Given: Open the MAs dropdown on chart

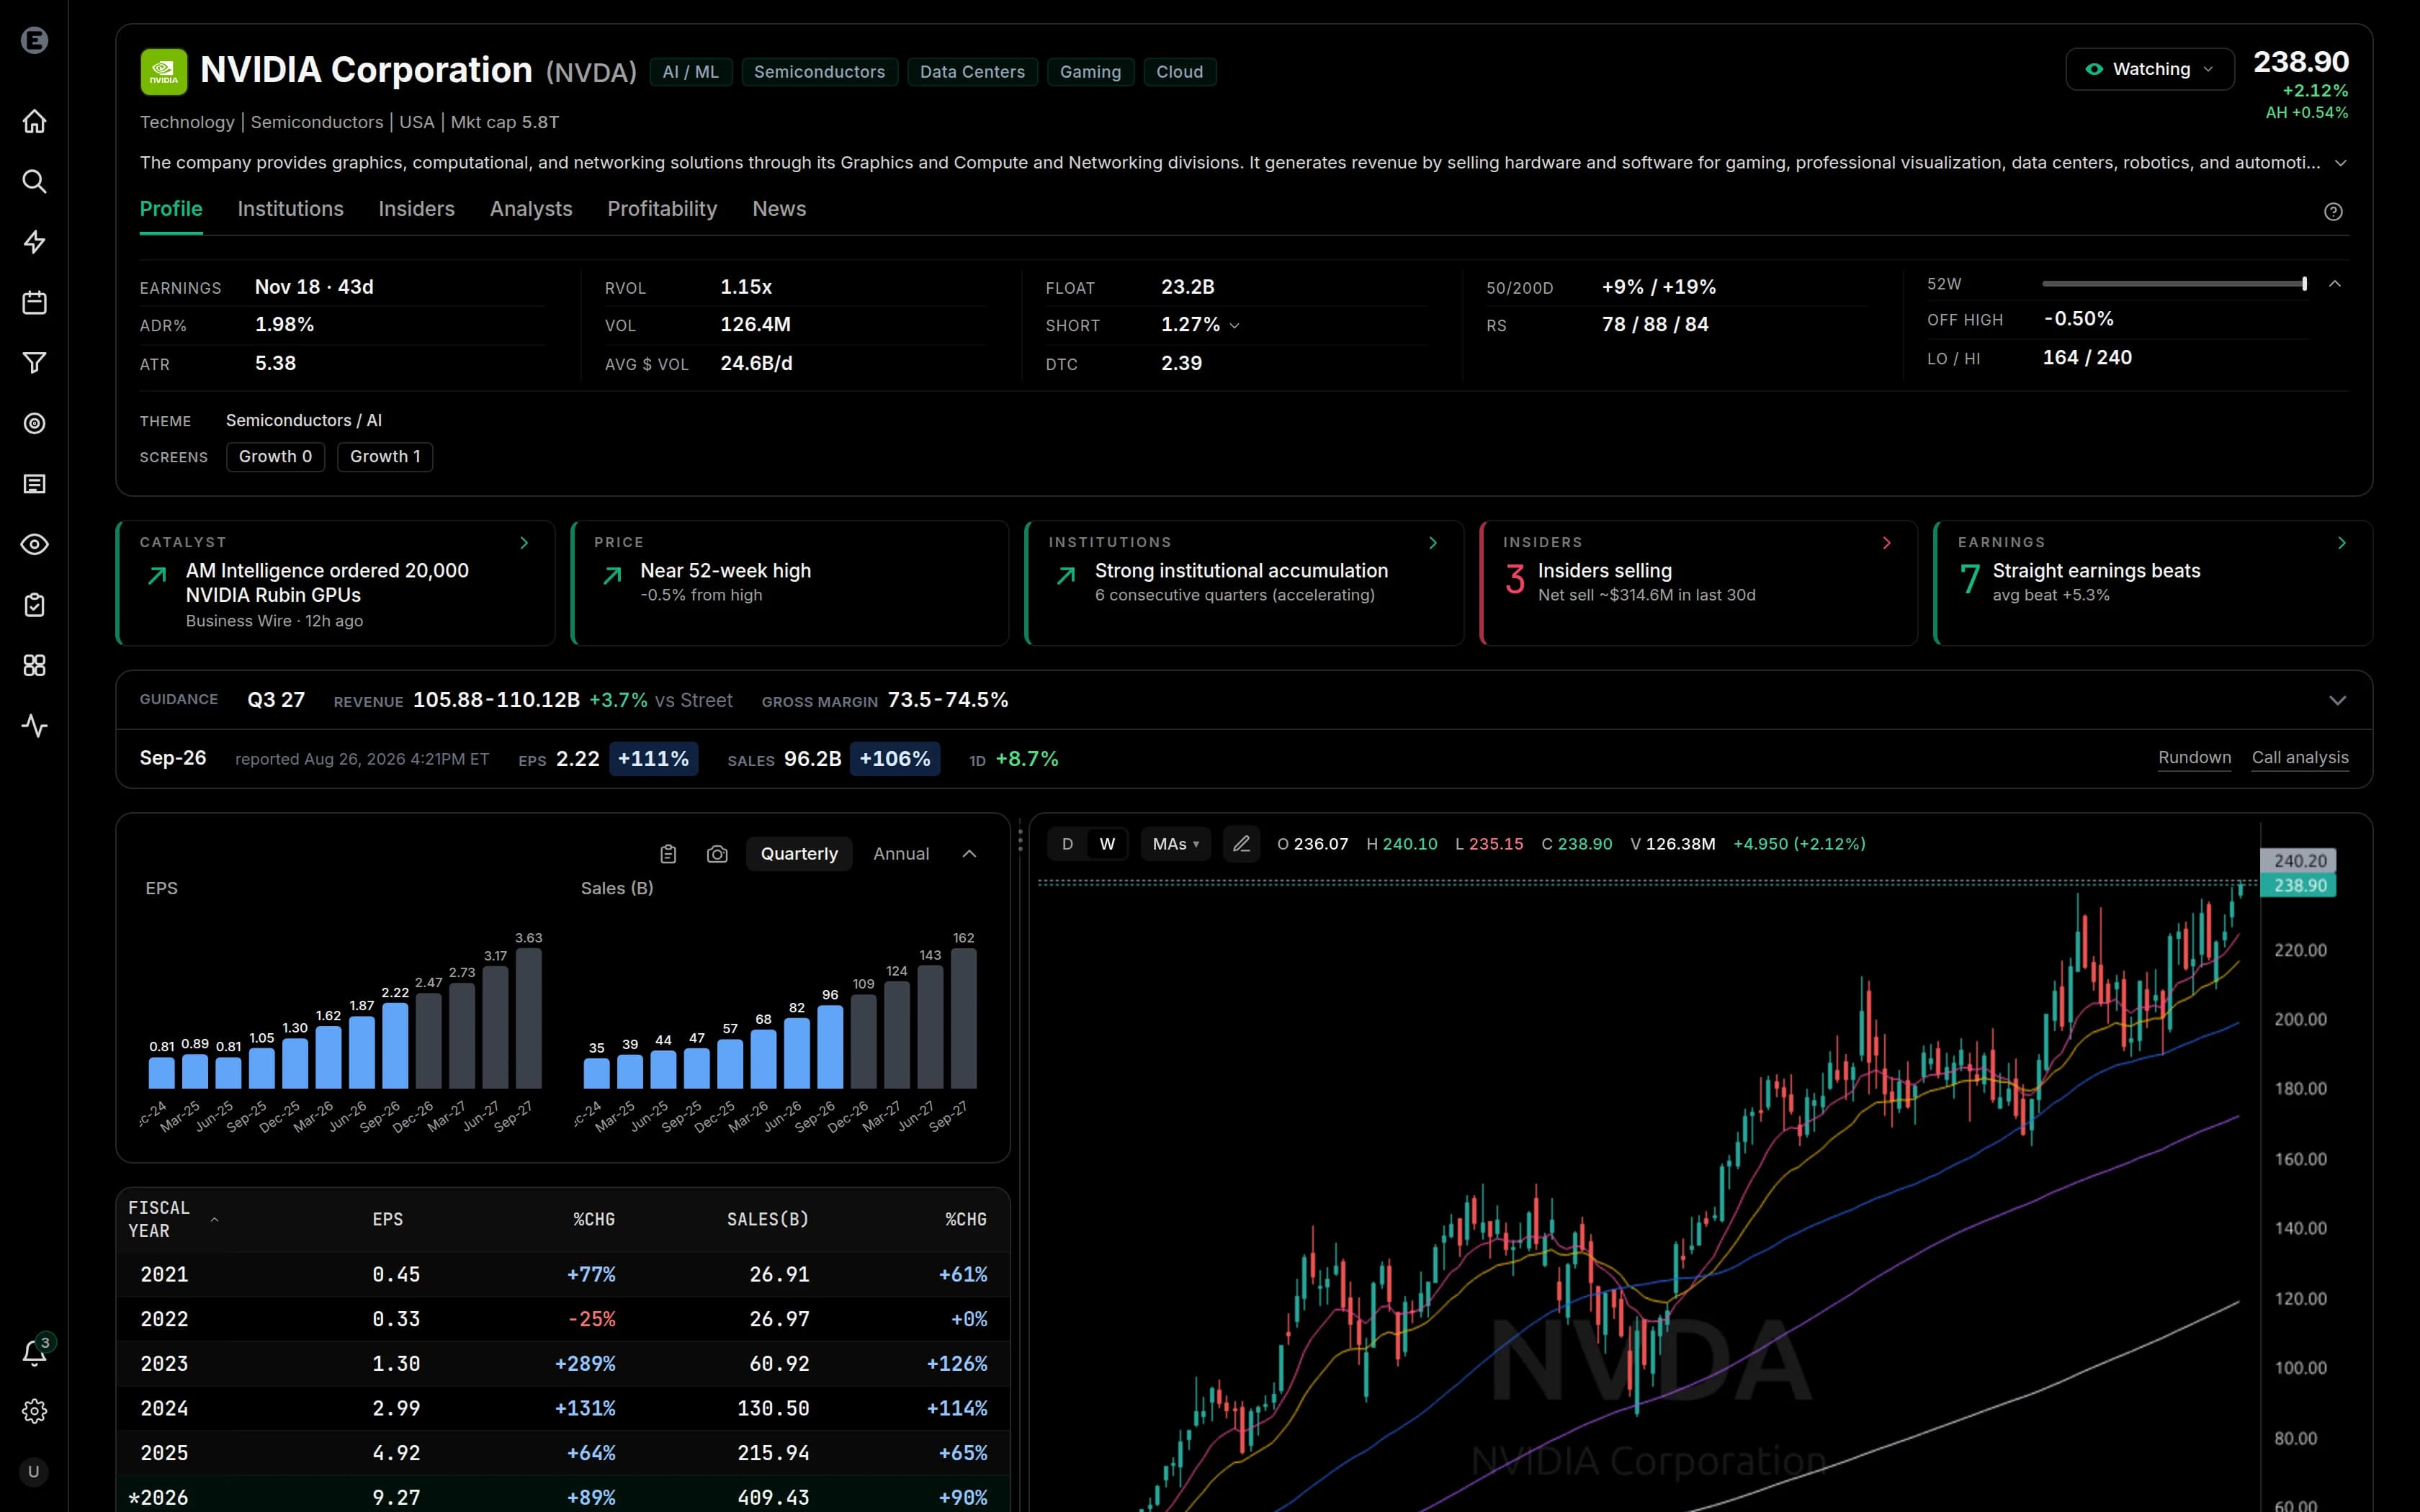Looking at the screenshot, I should 1175,844.
